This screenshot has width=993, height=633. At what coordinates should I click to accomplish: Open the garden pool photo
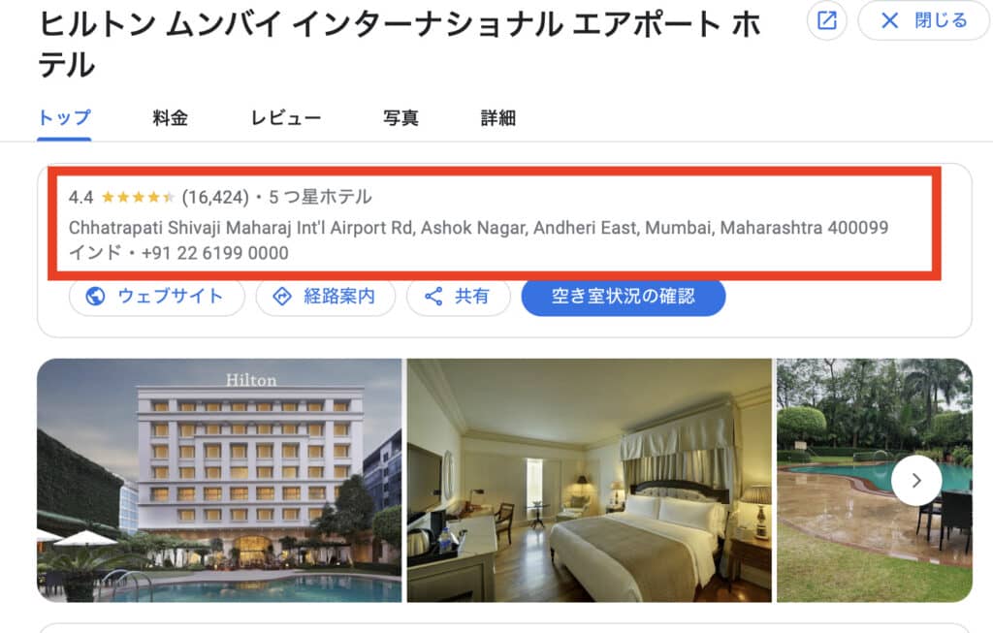click(875, 481)
